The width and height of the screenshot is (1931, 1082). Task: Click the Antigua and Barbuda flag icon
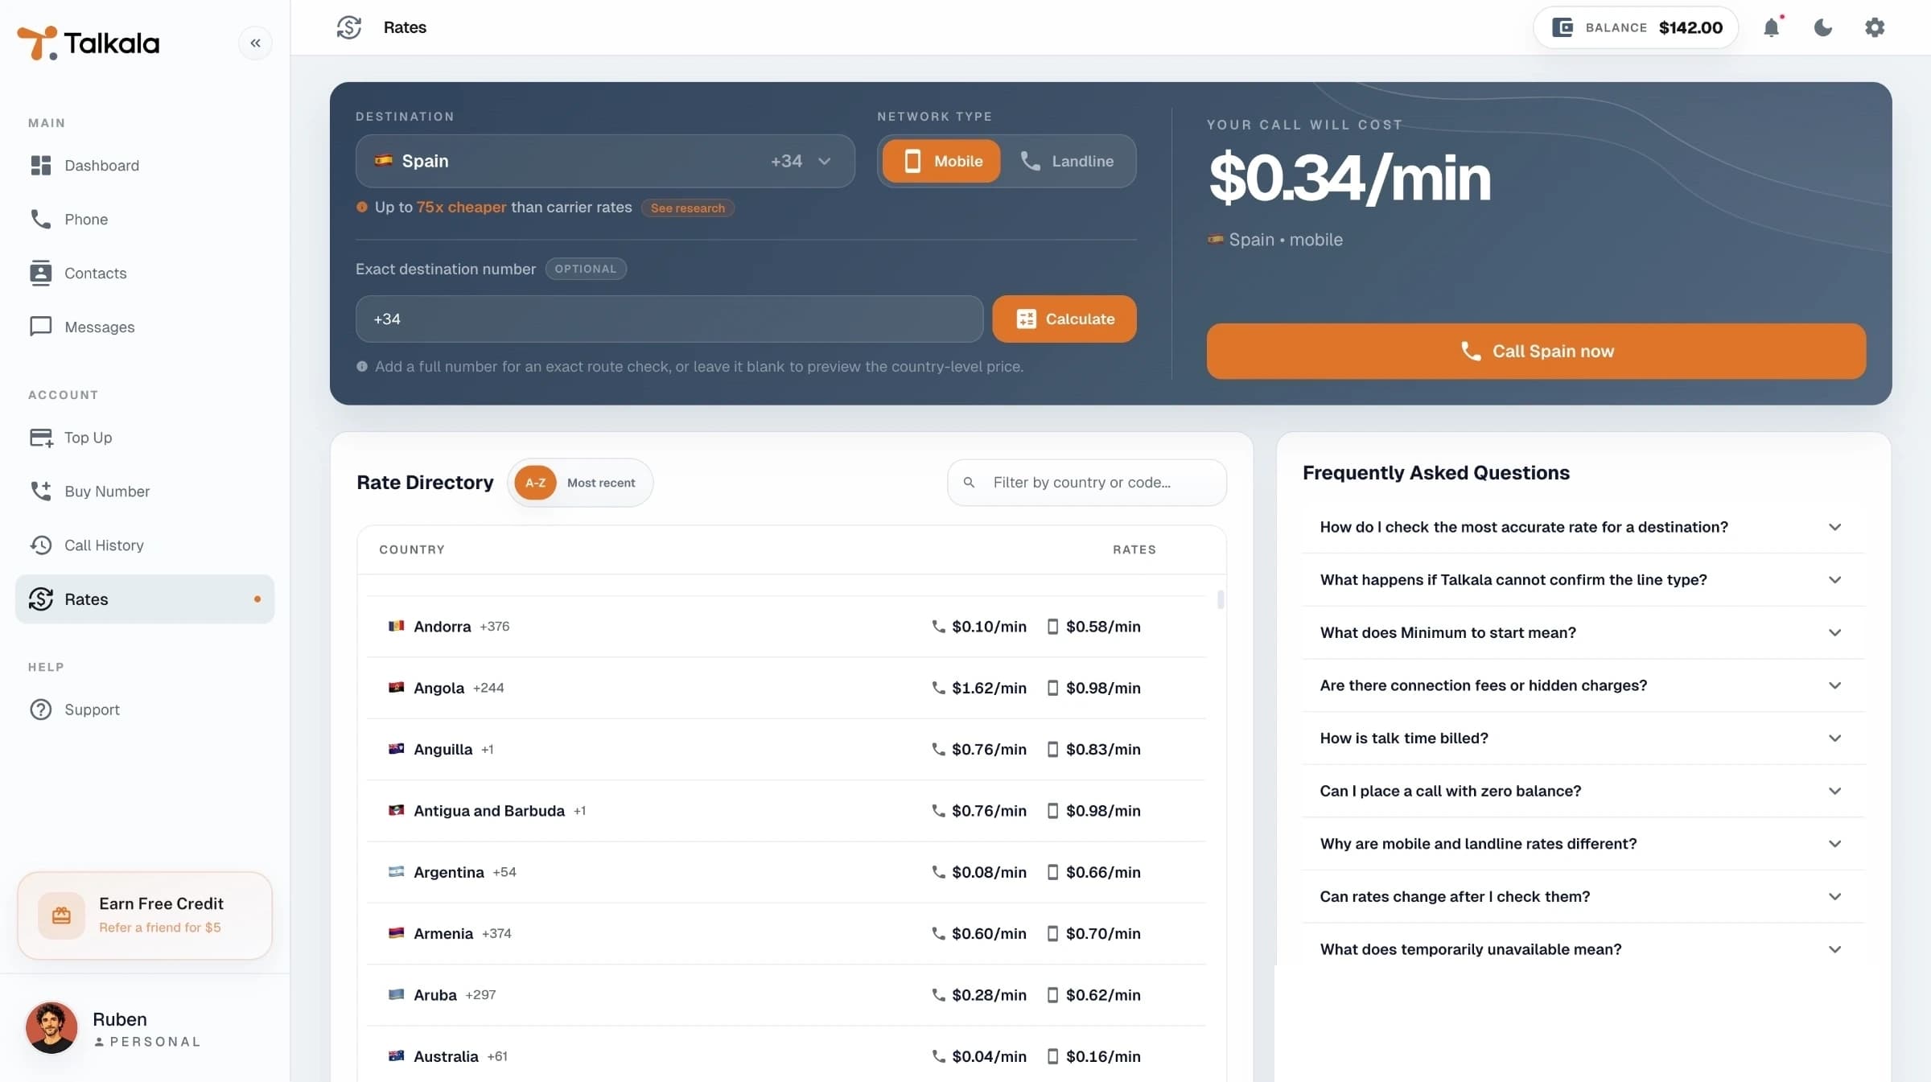tap(396, 810)
